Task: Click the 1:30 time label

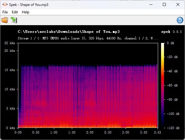Action: point(72,132)
